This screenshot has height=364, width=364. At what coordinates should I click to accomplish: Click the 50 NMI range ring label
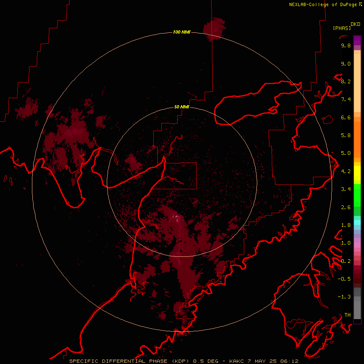click(x=182, y=107)
